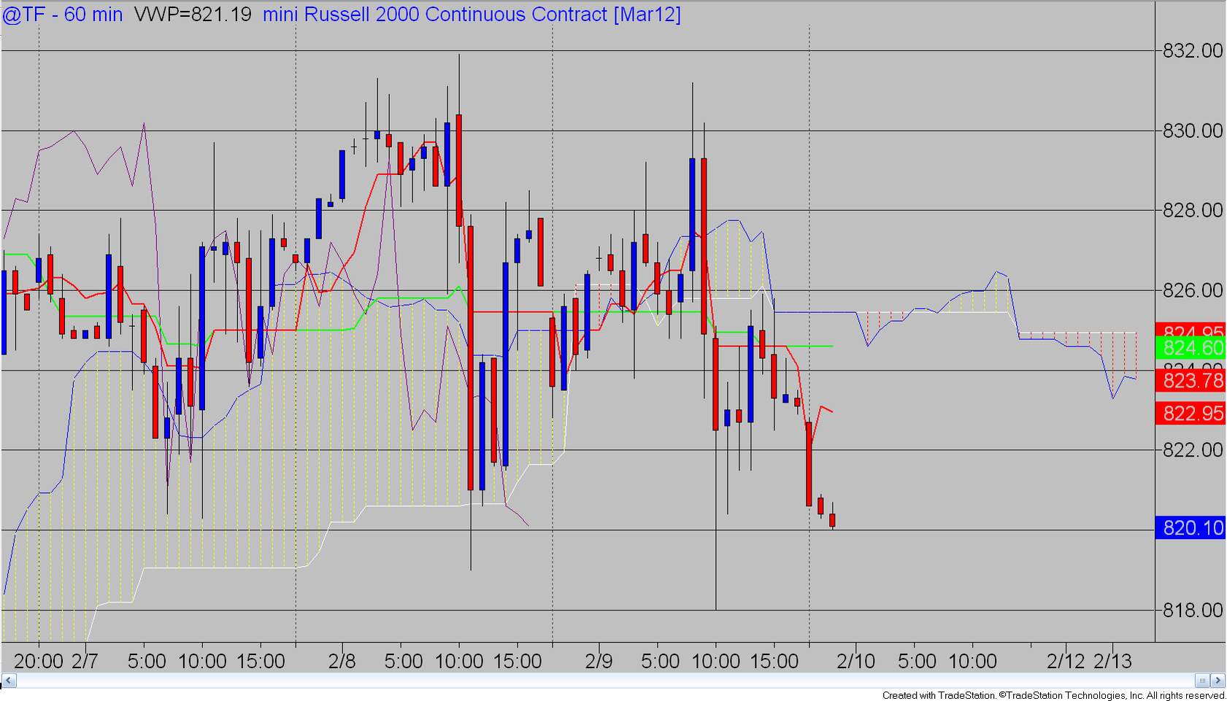The image size is (1227, 701).
Task: Select the green 824.60 price marker
Action: 1191,348
